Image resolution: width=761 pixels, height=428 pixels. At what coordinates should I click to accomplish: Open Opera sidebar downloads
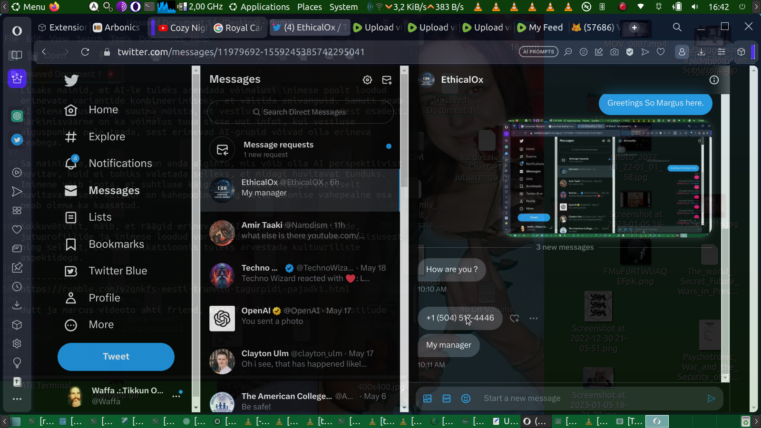point(17,305)
